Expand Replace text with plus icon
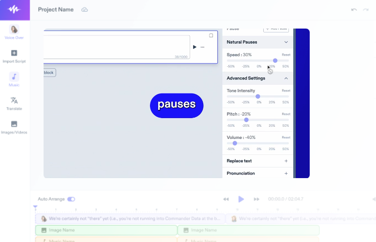The height and width of the screenshot is (242, 376). 286,161
